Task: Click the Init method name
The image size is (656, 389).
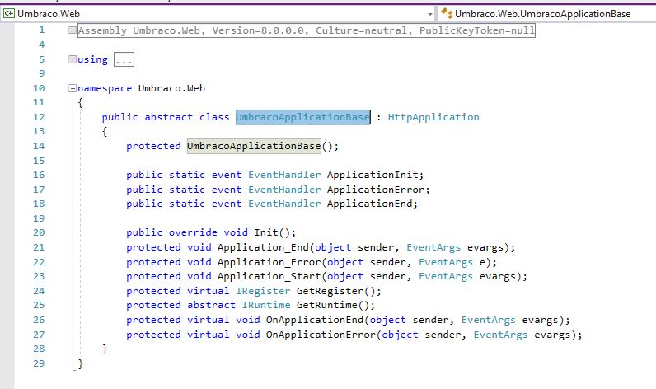Action: [266, 232]
